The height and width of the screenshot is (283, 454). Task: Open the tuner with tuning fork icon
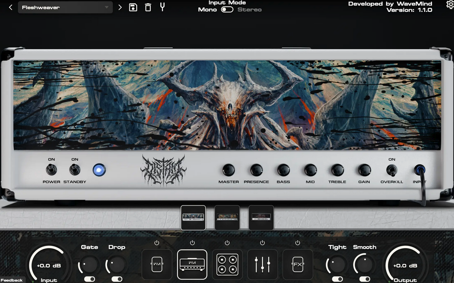(162, 7)
